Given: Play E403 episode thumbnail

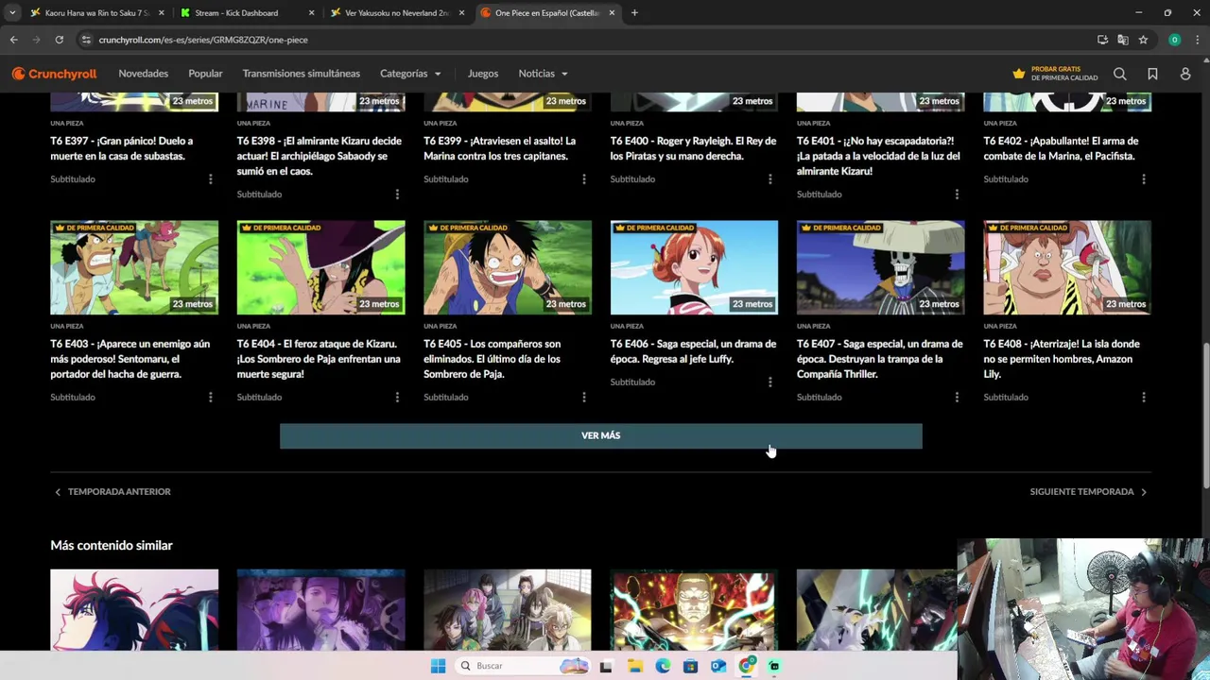Looking at the screenshot, I should 134,267.
